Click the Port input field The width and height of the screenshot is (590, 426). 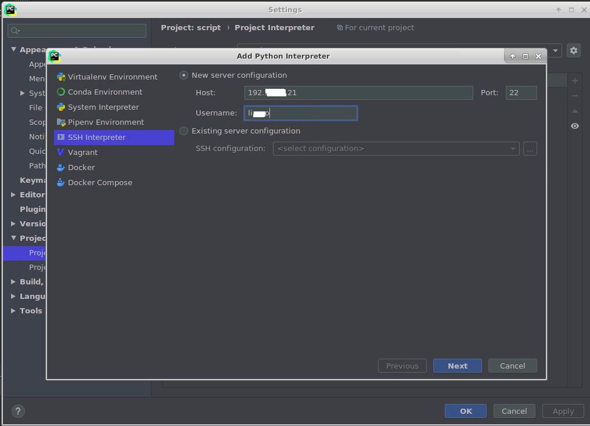point(521,93)
